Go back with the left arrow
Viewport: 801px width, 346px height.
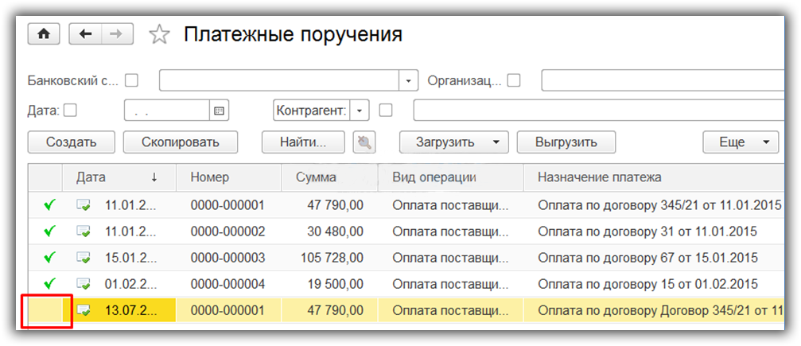click(86, 34)
